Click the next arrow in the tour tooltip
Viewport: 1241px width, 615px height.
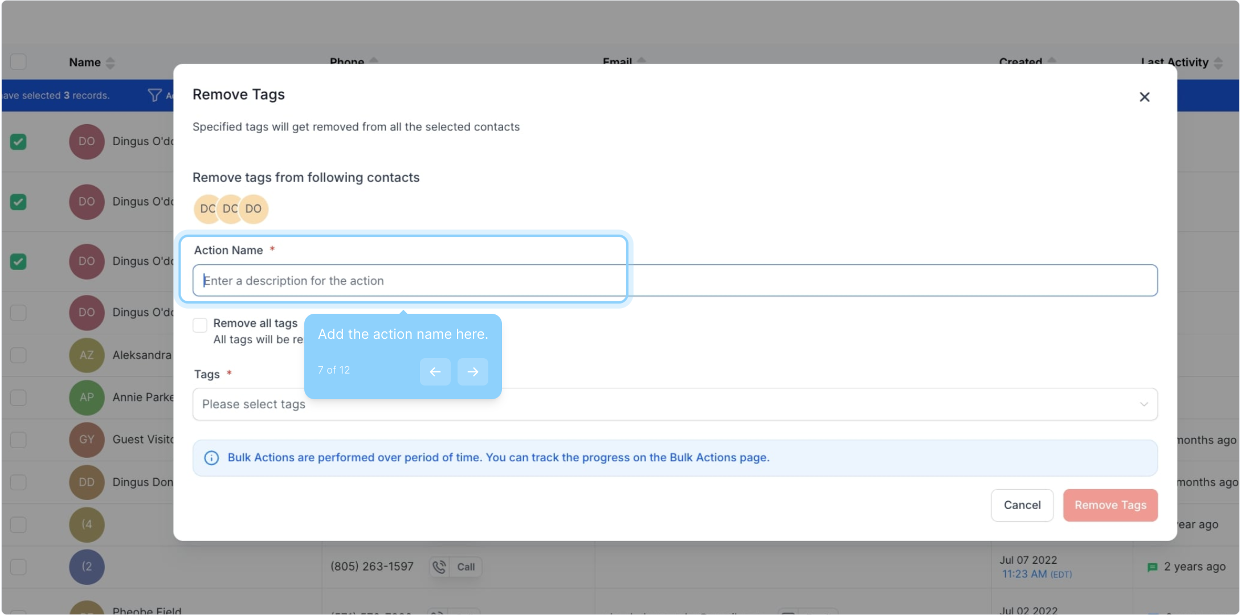click(x=472, y=372)
